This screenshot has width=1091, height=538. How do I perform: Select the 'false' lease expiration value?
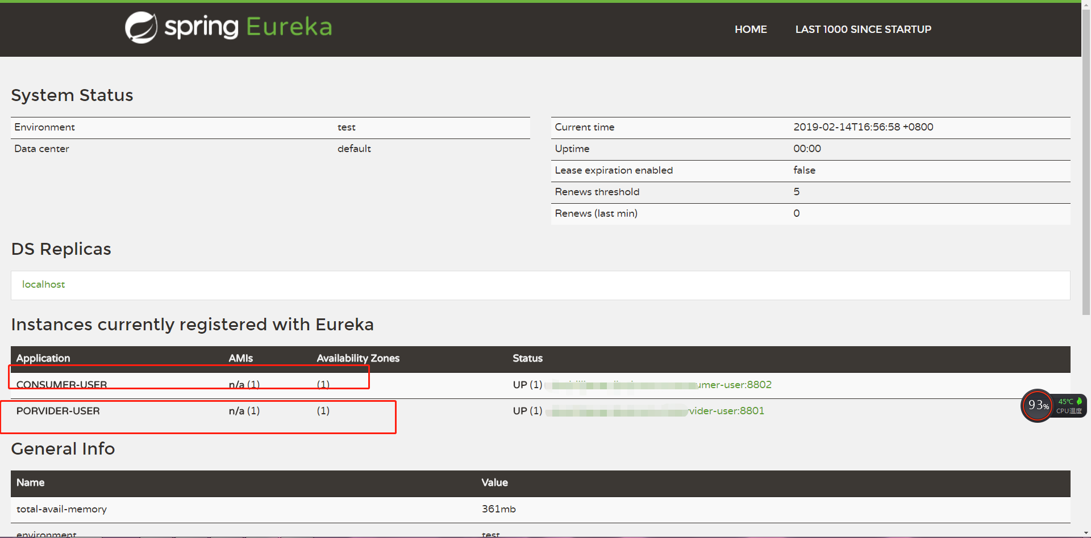coord(804,170)
